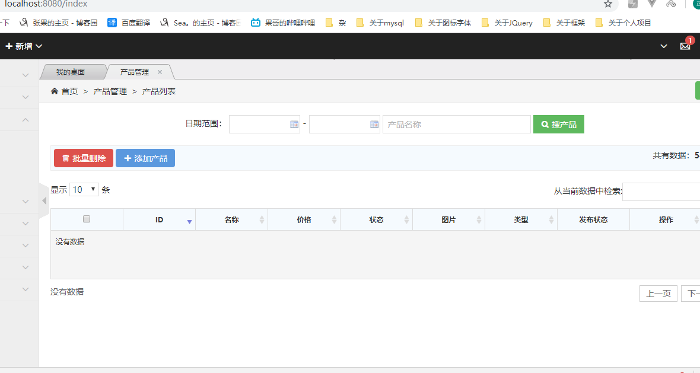This screenshot has height=373, width=700.
Task: Expand the fifth sidebar menu chevron
Action: [26, 224]
